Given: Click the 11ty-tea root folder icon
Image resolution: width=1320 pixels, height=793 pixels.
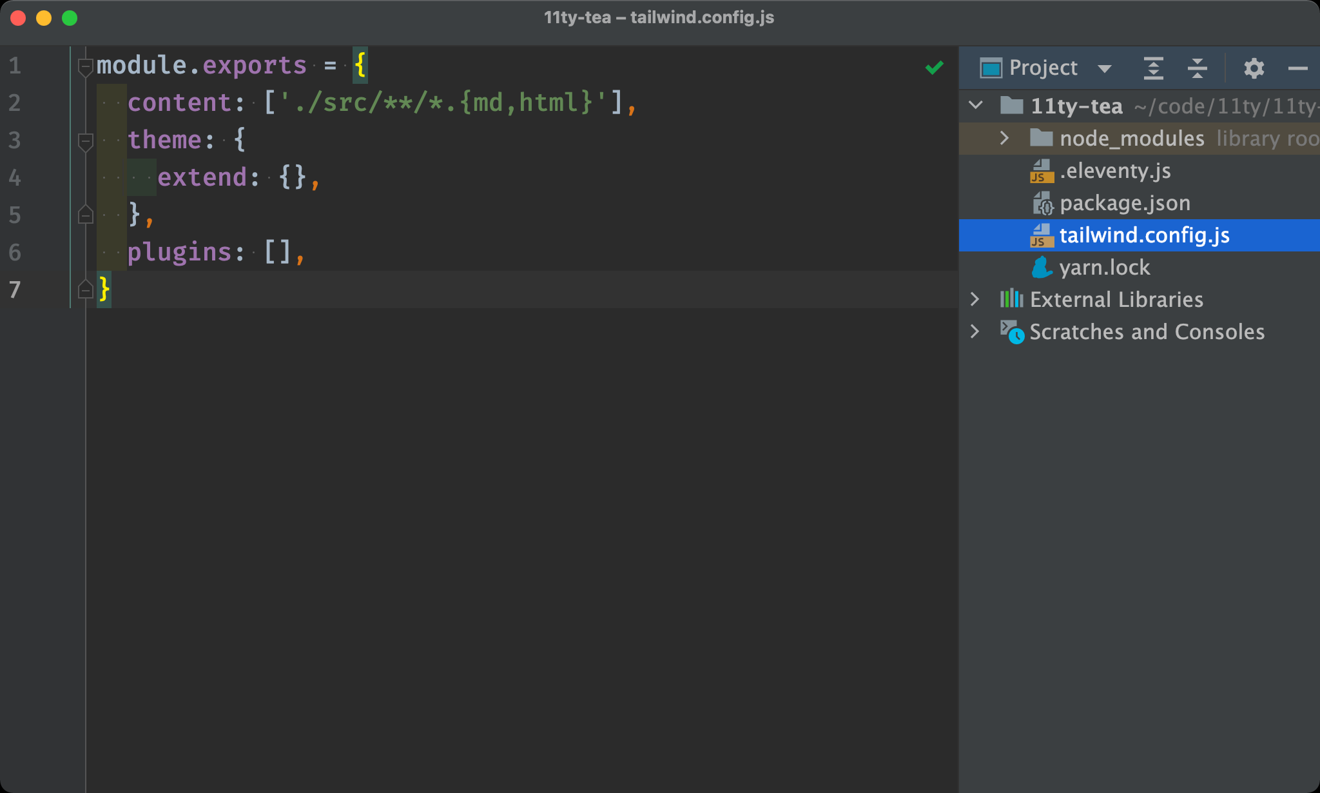Looking at the screenshot, I should click(x=1011, y=105).
